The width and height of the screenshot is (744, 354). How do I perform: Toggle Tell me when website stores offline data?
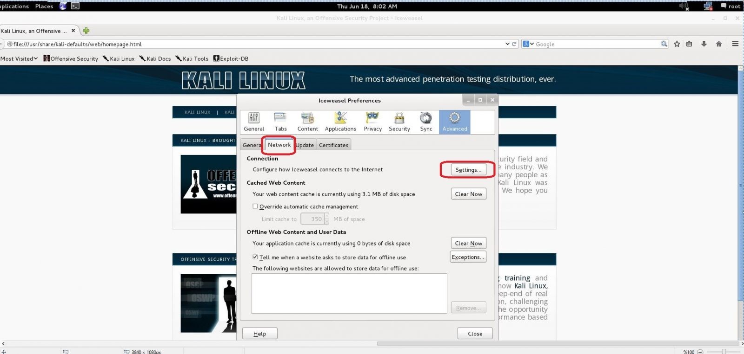255,257
